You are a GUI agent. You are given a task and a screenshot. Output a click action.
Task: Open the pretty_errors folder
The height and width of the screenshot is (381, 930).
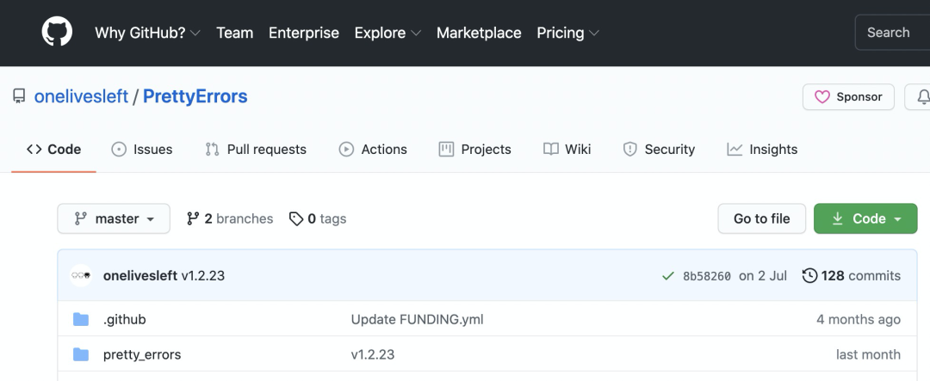[x=142, y=354]
